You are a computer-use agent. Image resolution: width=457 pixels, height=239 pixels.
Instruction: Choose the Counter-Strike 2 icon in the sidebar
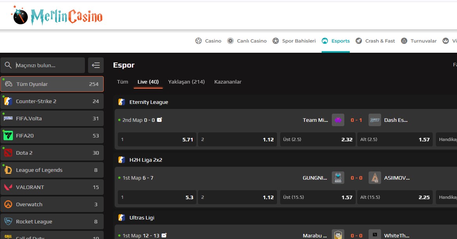click(8, 101)
